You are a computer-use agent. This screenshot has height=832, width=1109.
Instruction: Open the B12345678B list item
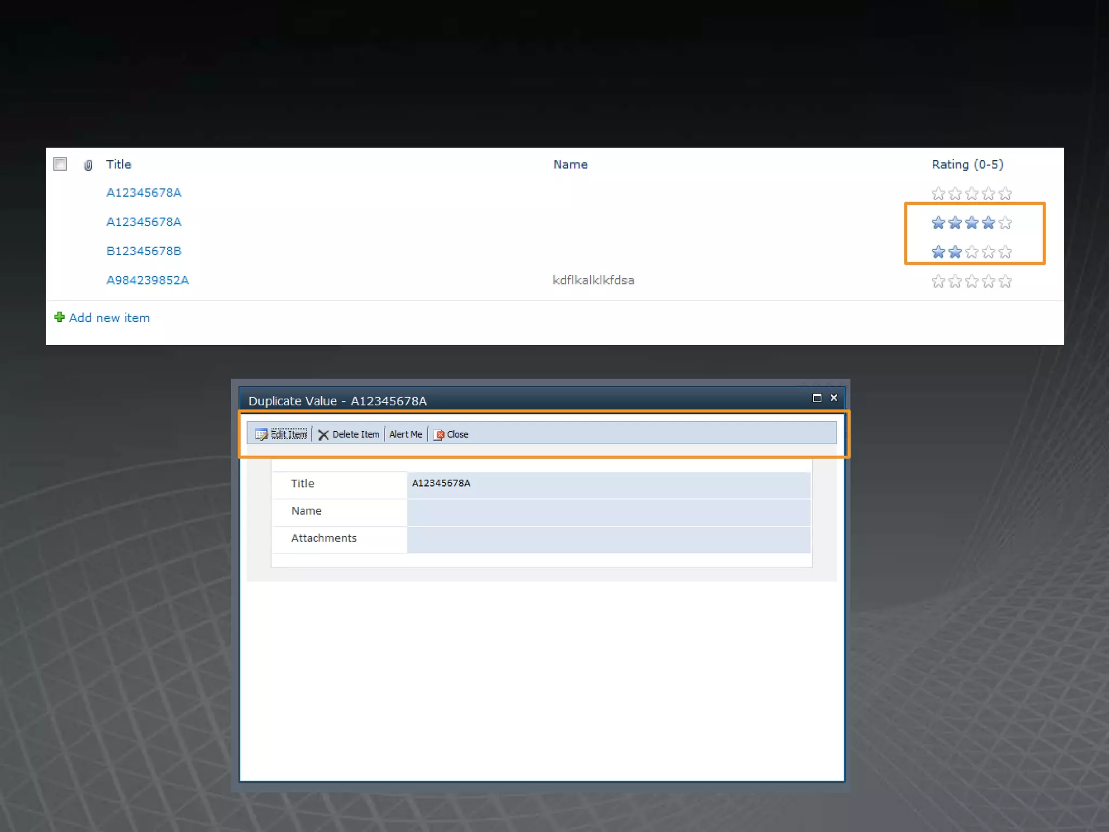click(x=144, y=251)
